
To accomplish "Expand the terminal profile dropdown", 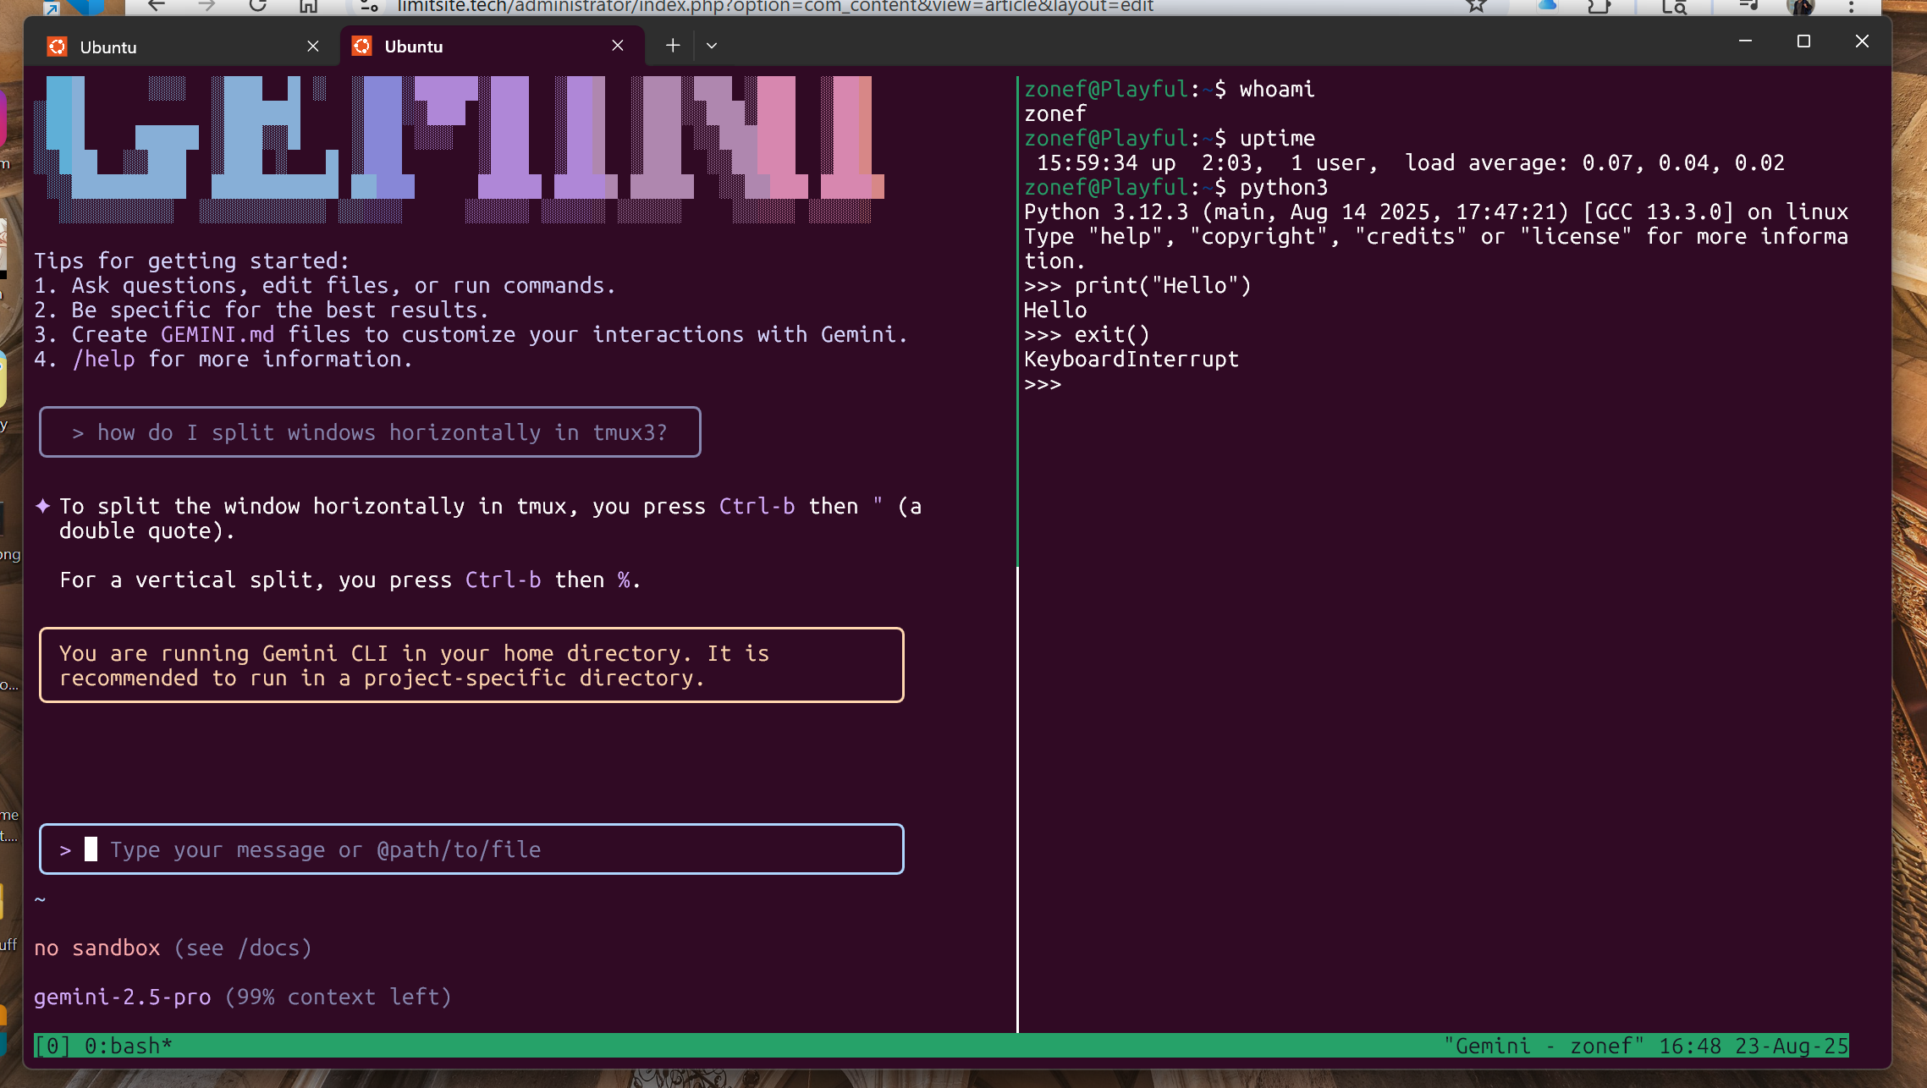I will [x=712, y=46].
